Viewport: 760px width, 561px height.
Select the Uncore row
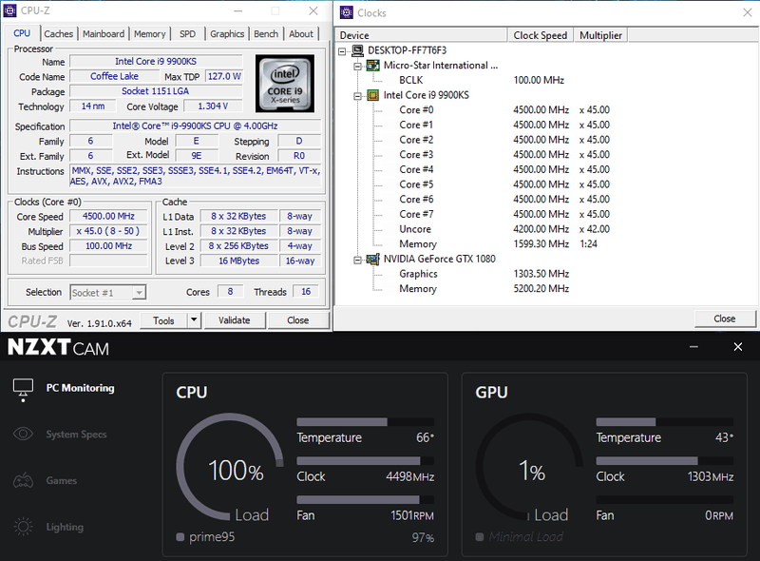pyautogui.click(x=504, y=229)
